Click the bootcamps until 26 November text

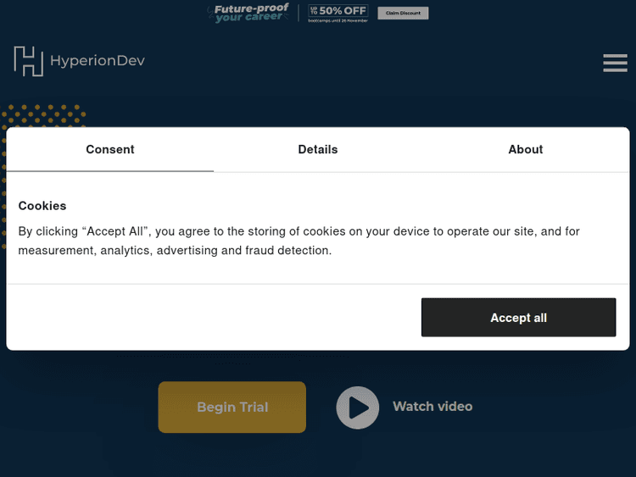338,19
